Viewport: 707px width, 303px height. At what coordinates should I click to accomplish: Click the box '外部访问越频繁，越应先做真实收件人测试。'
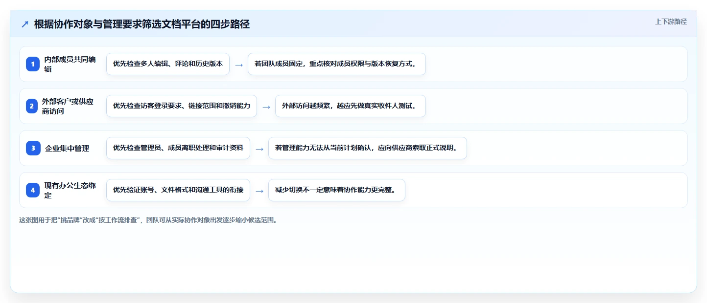coord(351,106)
